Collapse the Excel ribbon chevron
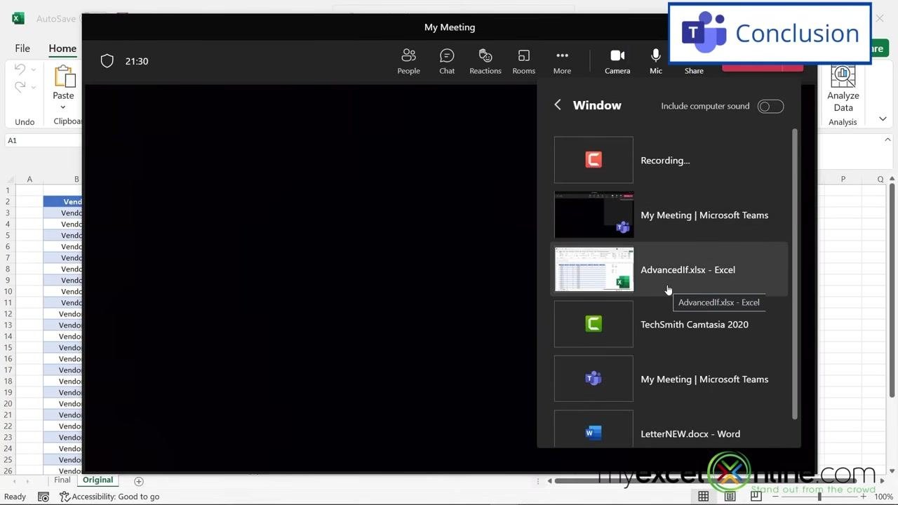The height and width of the screenshot is (505, 898). coord(883,119)
